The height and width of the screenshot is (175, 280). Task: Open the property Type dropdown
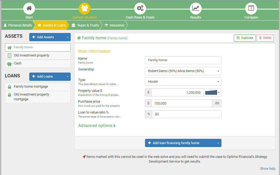pyautogui.click(x=183, y=82)
